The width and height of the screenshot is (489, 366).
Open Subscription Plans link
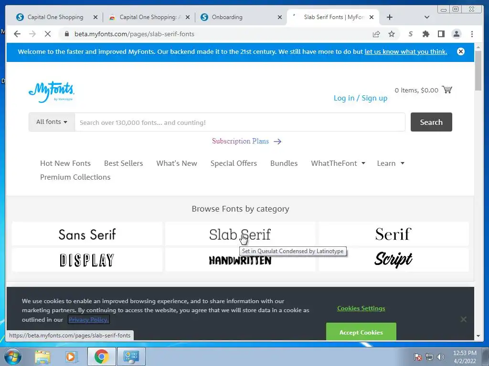pos(246,141)
